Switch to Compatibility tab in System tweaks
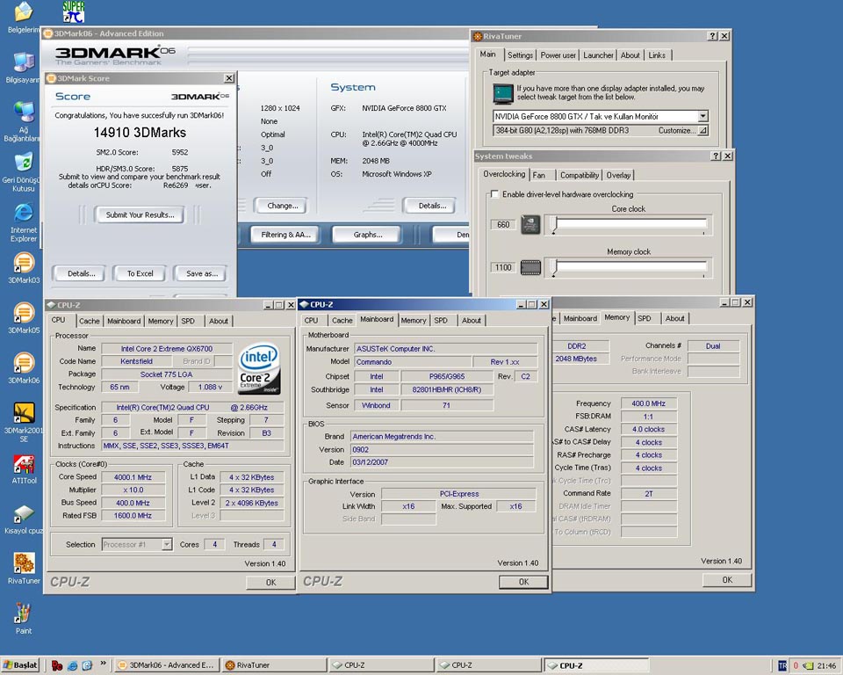This screenshot has height=675, width=843. click(x=579, y=175)
